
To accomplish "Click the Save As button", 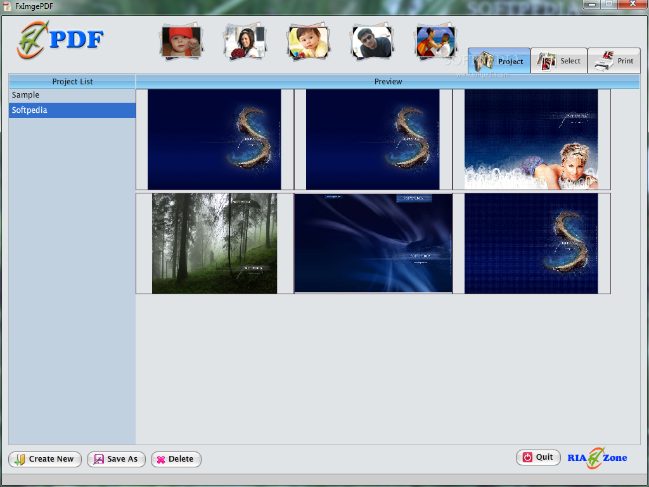I will 117,459.
